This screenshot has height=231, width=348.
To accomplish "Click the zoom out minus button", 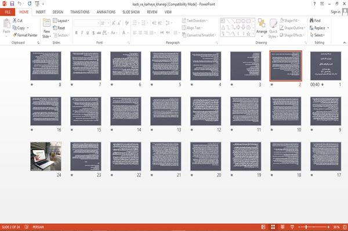I will point(299,227).
